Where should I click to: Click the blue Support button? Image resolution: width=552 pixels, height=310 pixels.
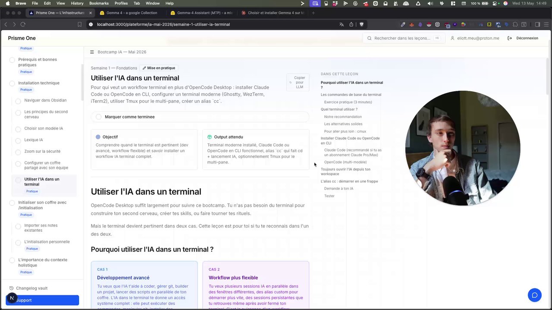tap(42, 300)
